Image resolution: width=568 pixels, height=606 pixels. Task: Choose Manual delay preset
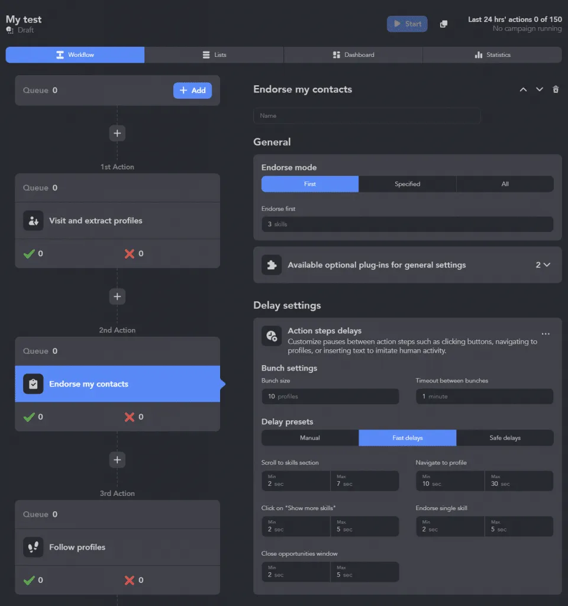[x=310, y=438]
